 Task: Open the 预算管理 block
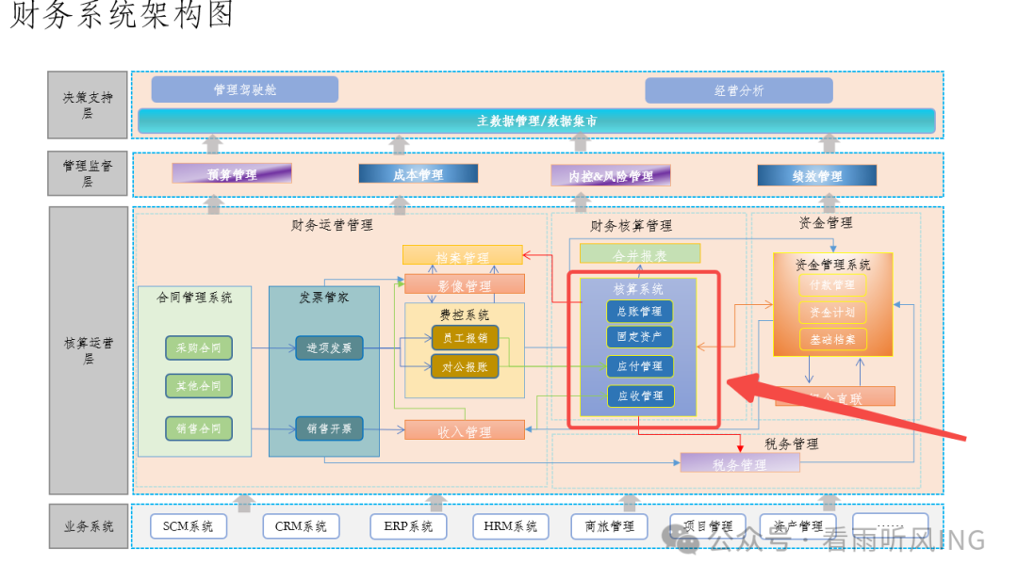click(232, 174)
